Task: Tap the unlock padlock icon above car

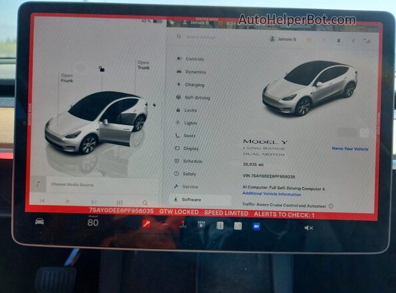Action: click(x=102, y=69)
